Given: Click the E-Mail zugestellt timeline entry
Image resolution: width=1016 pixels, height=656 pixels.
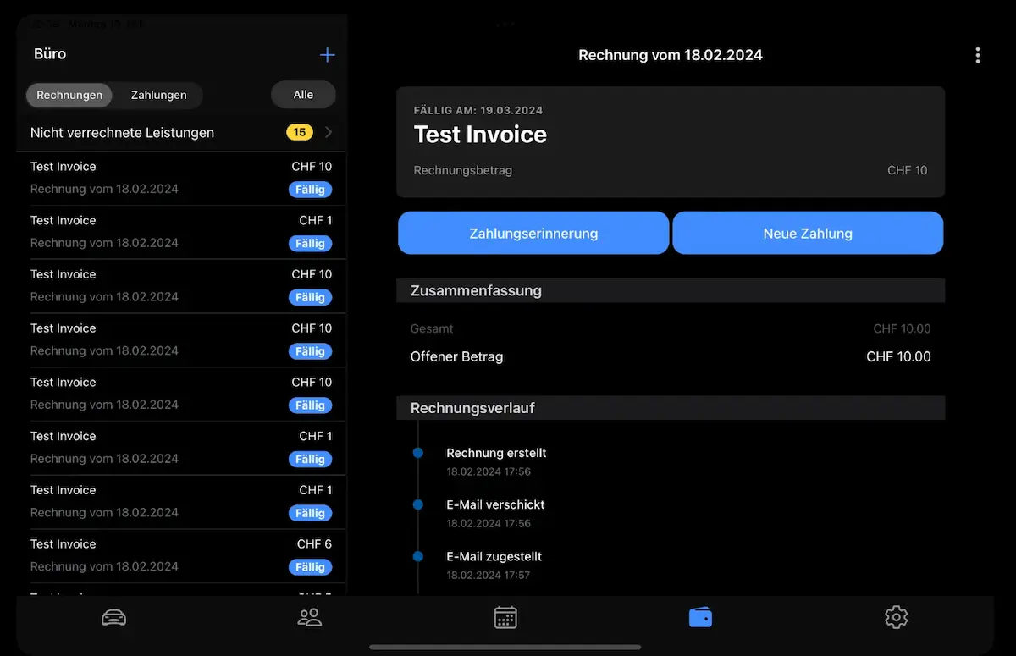Looking at the screenshot, I should coord(494,564).
